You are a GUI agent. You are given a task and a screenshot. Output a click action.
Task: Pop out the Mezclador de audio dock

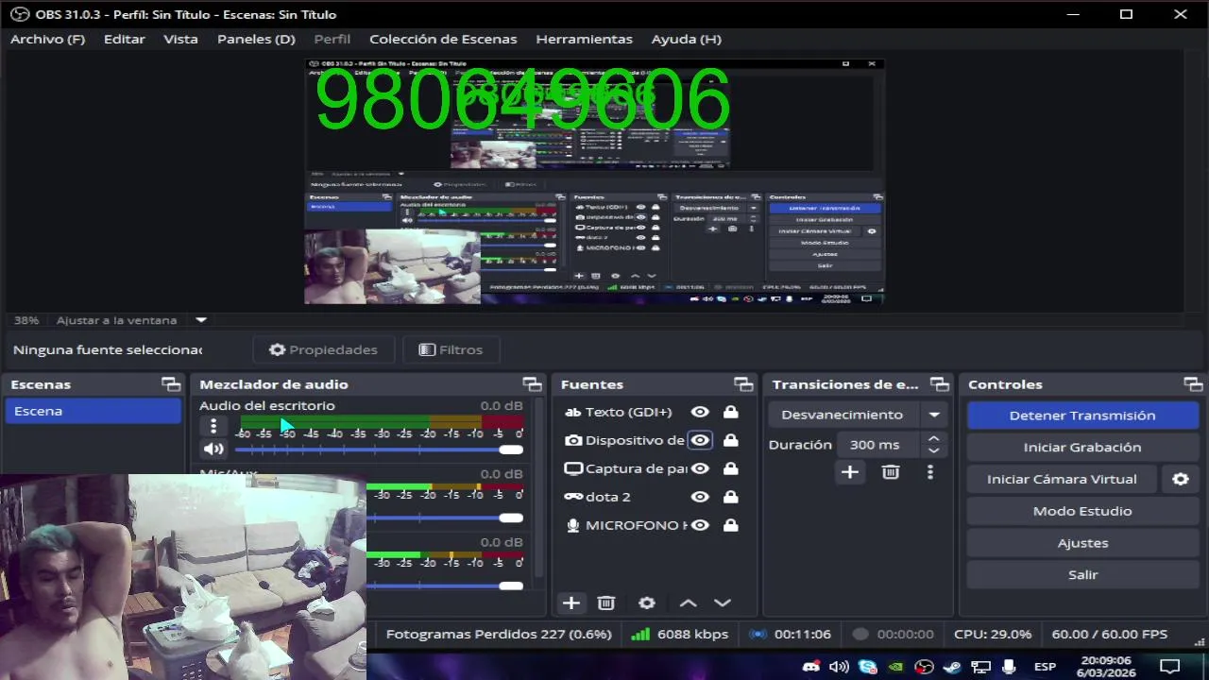[533, 384]
